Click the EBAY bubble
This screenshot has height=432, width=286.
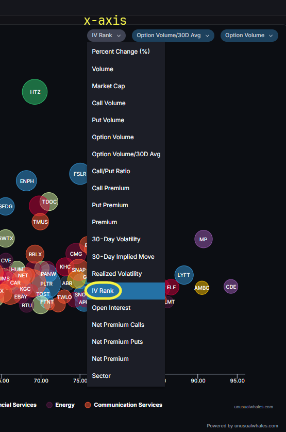21,297
